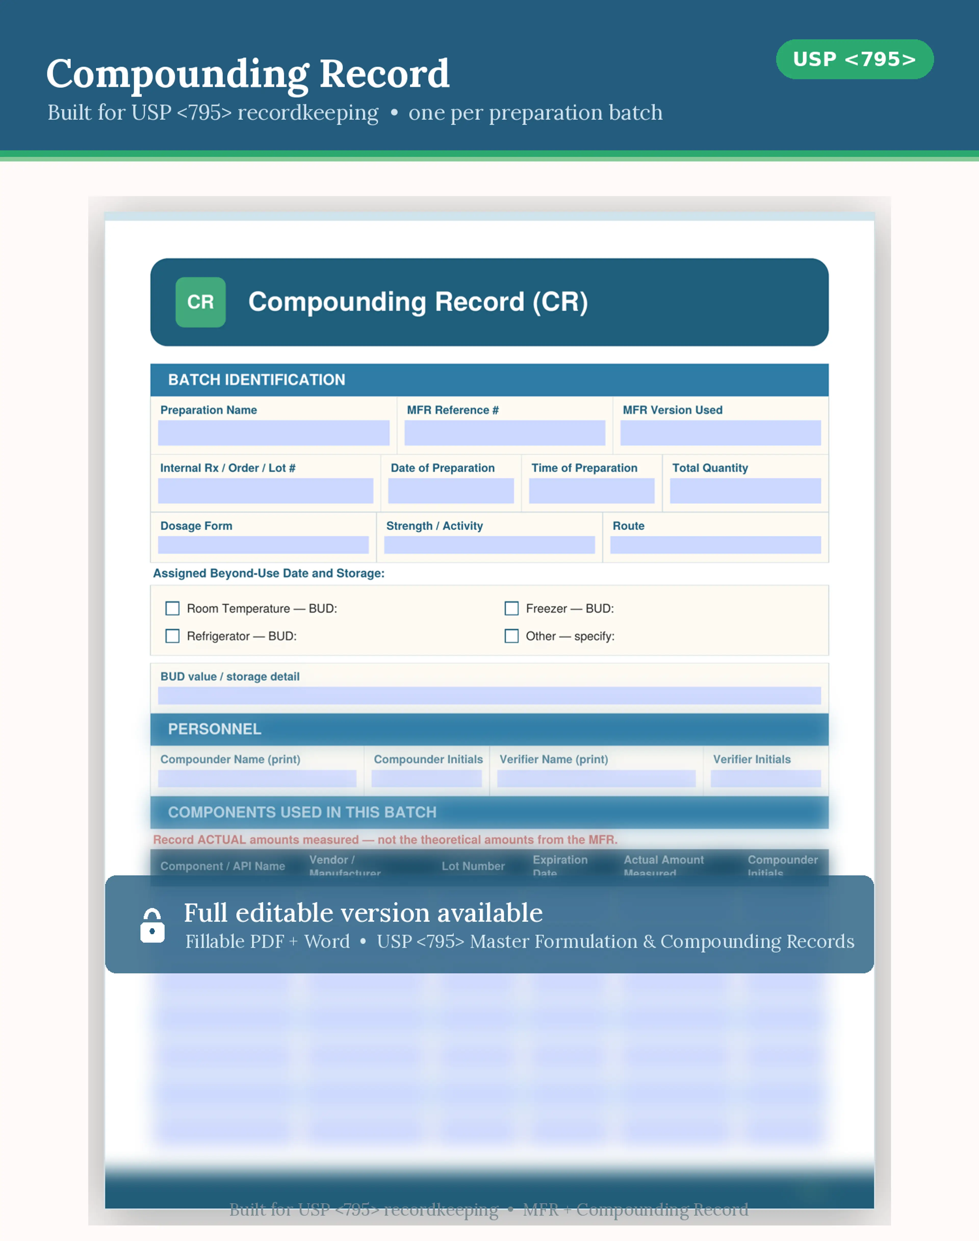Select the Compounder Name (print) field
979x1241 pixels.
[257, 778]
